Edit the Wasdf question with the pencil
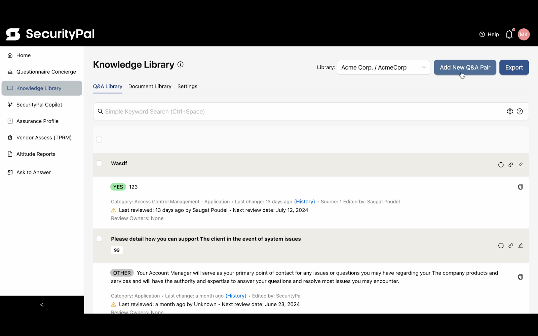This screenshot has height=336, width=538. 521,165
